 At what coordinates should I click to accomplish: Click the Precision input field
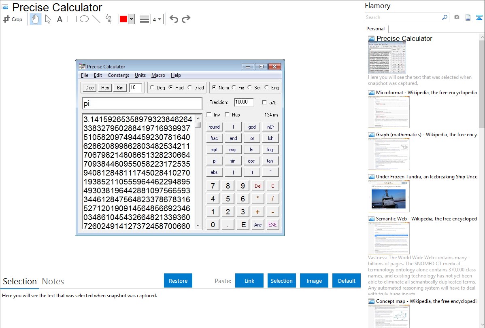[244, 102]
